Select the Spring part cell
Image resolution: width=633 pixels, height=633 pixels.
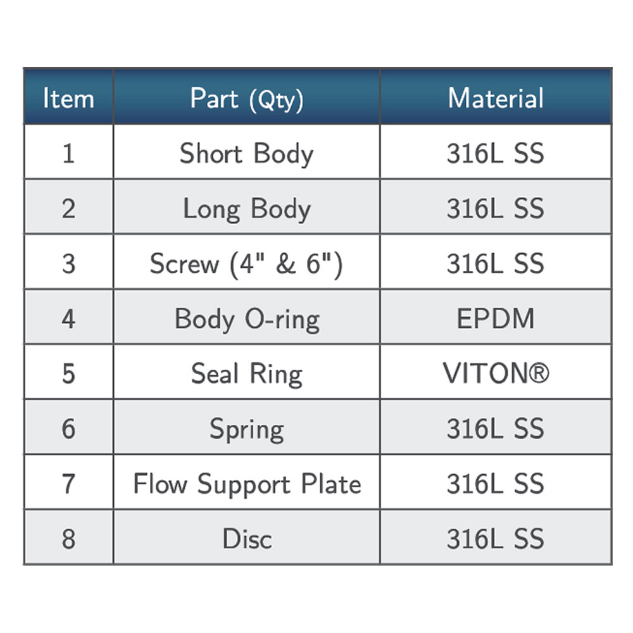[x=247, y=429]
